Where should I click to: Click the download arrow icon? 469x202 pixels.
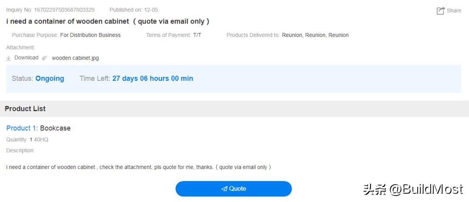pyautogui.click(x=9, y=58)
